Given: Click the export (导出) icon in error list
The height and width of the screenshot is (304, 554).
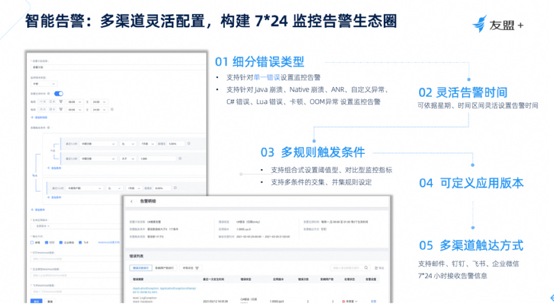Looking at the screenshot, I should (377, 268).
